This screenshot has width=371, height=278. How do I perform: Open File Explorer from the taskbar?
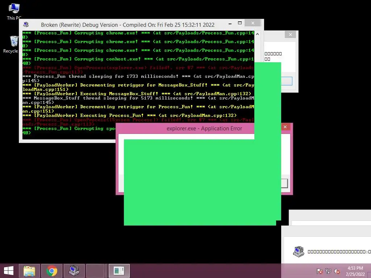pos(30,271)
